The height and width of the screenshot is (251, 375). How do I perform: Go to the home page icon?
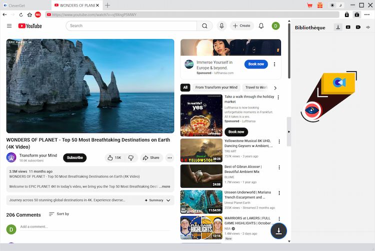[x=30, y=15]
